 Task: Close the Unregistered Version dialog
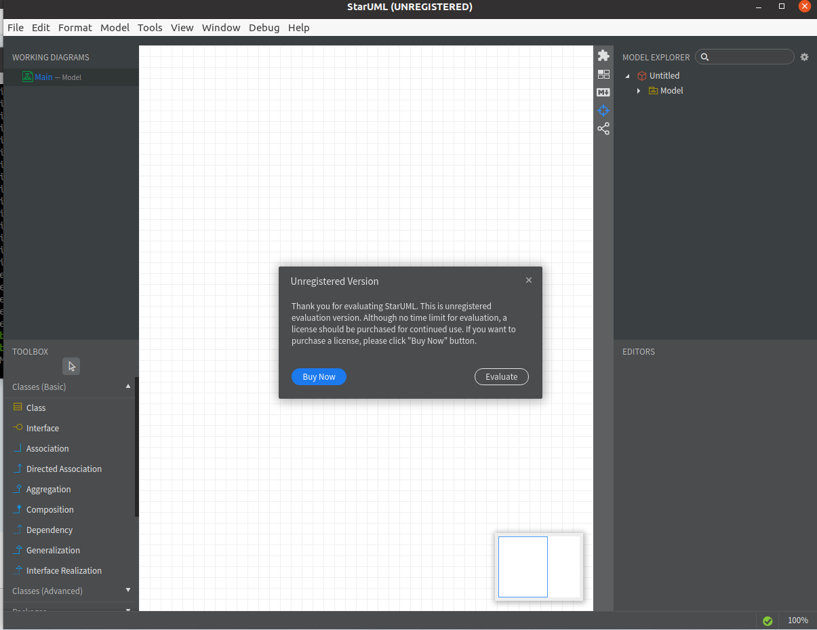point(529,280)
